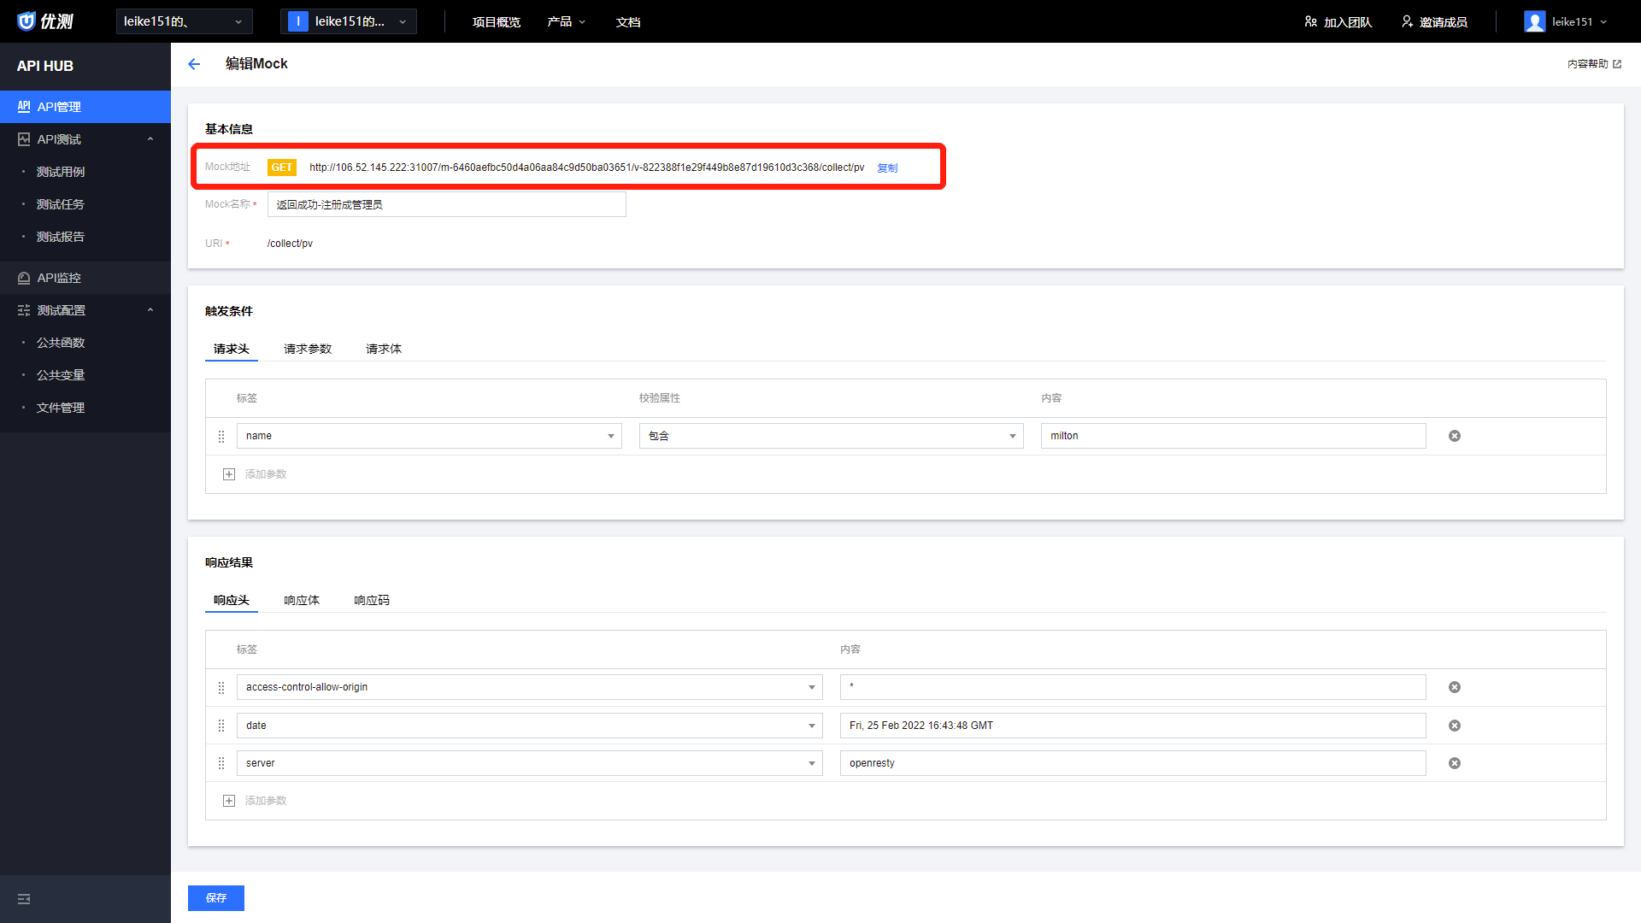The height and width of the screenshot is (923, 1641).
Task: Go back using the blue arrow
Action: point(194,64)
